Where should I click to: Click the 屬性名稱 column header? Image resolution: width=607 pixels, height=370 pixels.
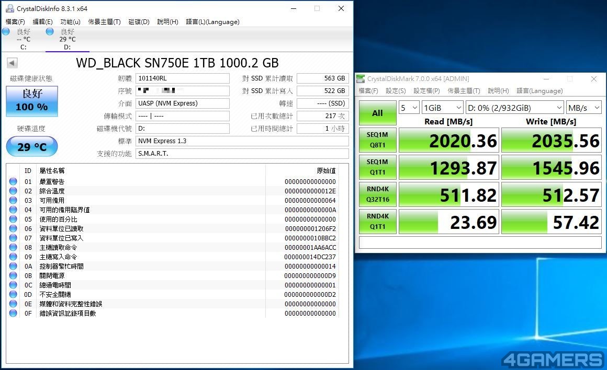(x=52, y=170)
